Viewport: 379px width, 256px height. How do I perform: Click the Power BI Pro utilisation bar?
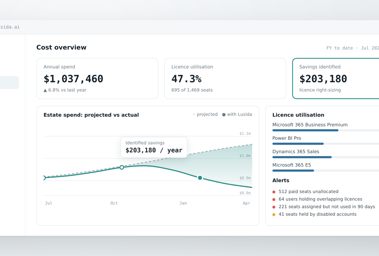pyautogui.click(x=326, y=144)
